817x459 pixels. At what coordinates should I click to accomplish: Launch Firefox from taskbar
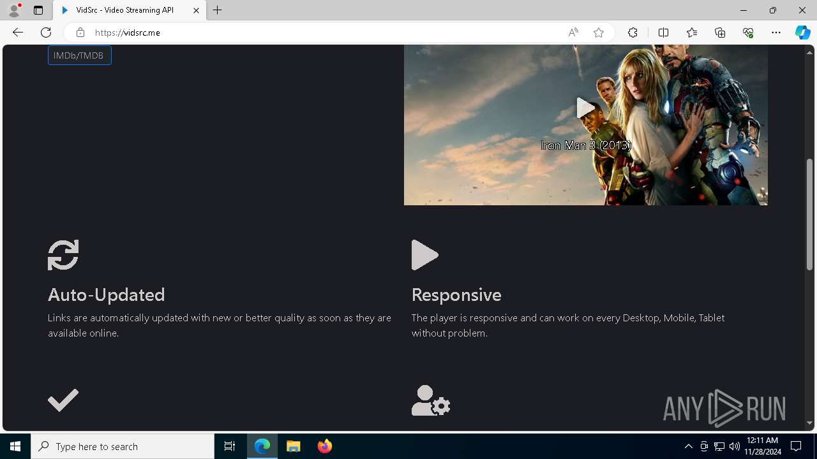point(324,446)
